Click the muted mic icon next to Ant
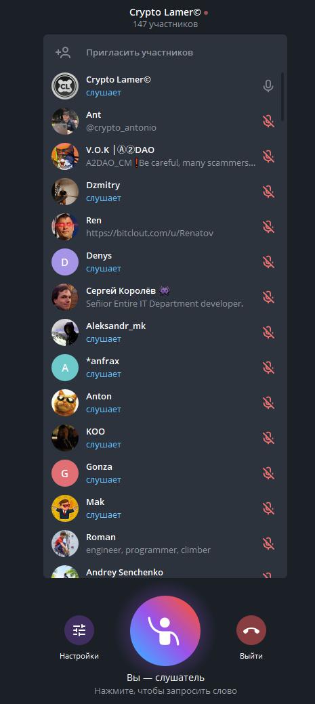315x704 pixels. 268,121
